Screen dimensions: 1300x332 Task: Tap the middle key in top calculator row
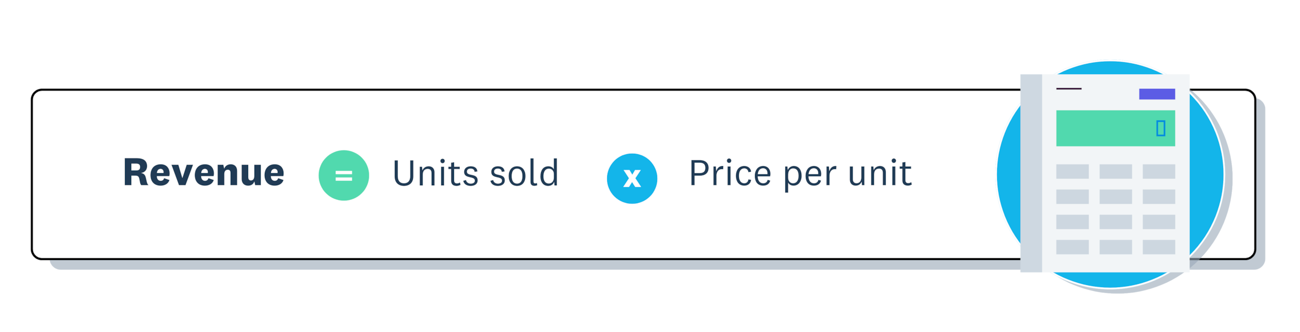1115,172
